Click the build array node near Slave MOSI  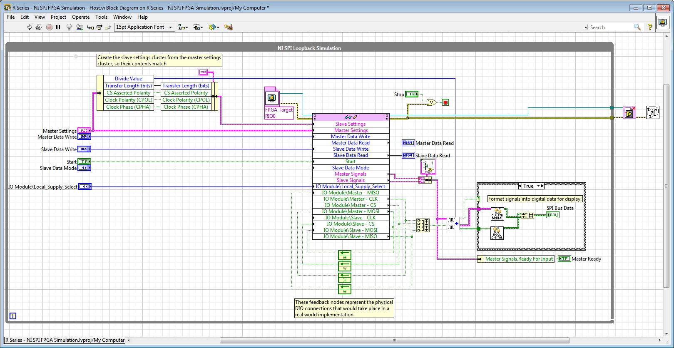pos(423,225)
